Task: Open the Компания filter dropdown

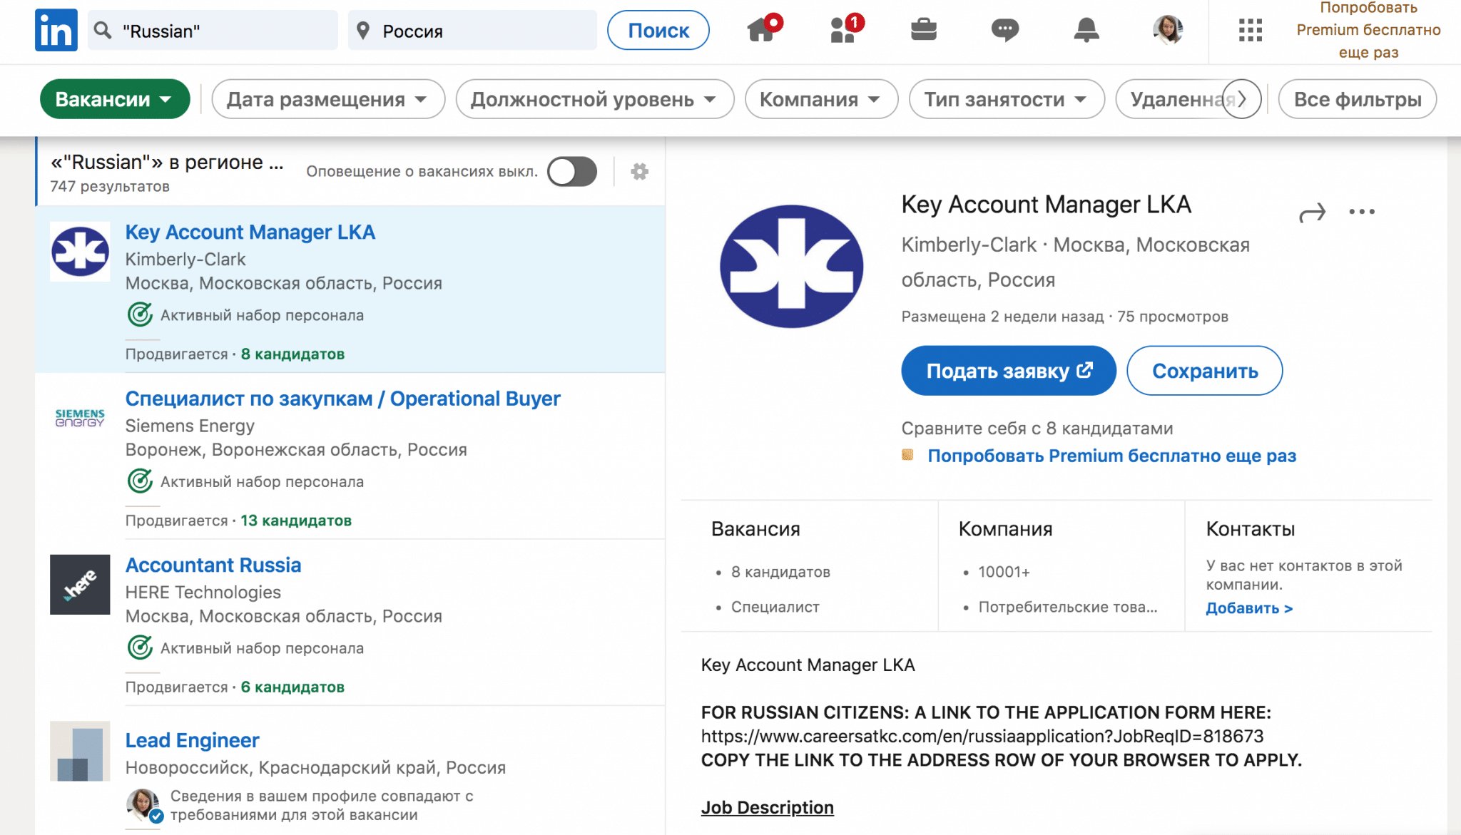Action: [820, 99]
